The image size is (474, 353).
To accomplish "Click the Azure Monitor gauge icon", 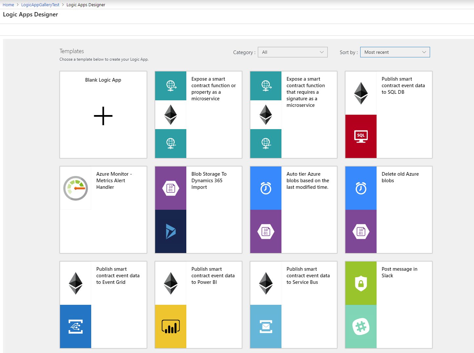I will tap(75, 188).
